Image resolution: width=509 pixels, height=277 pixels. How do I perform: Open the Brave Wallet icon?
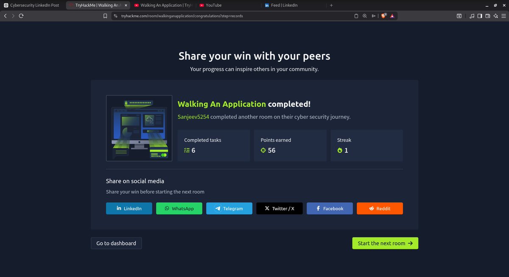[488, 16]
